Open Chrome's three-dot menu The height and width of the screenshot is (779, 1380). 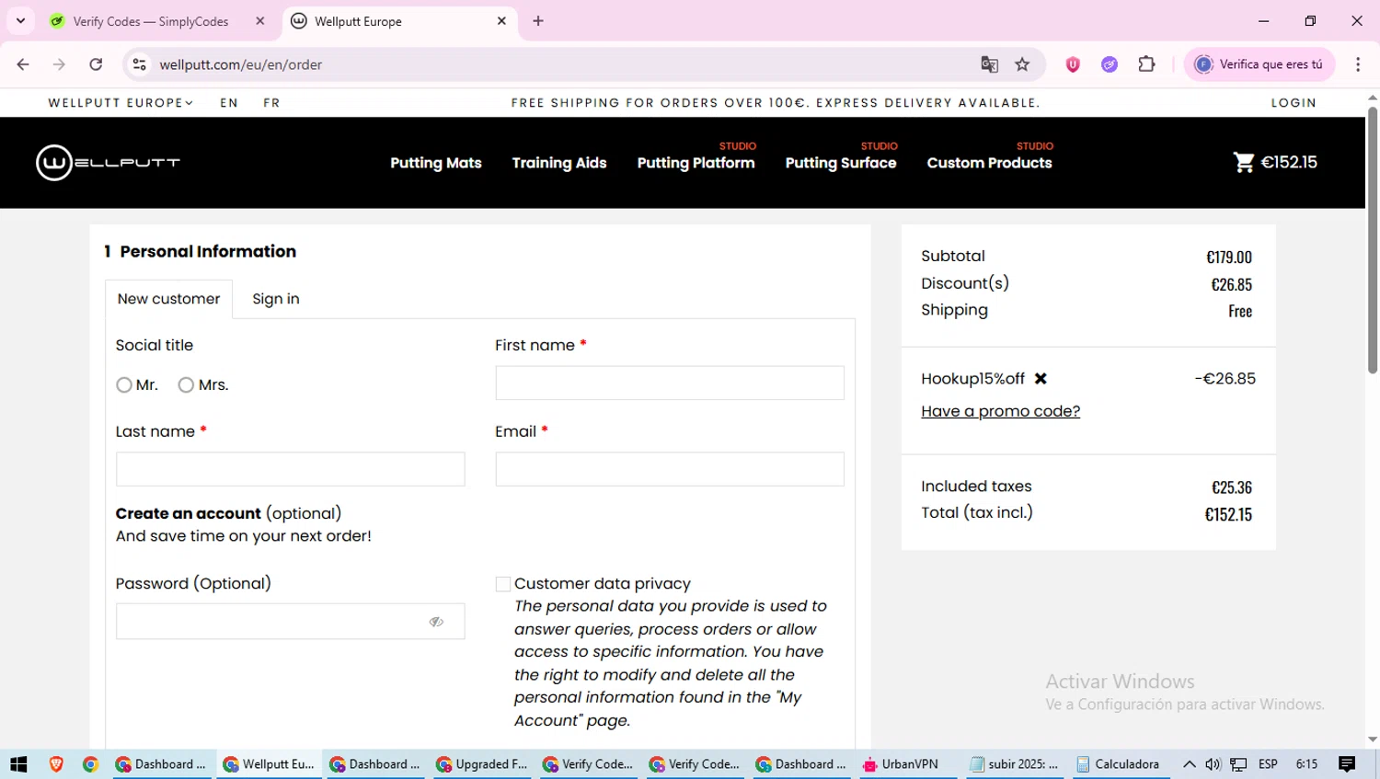pos(1358,64)
